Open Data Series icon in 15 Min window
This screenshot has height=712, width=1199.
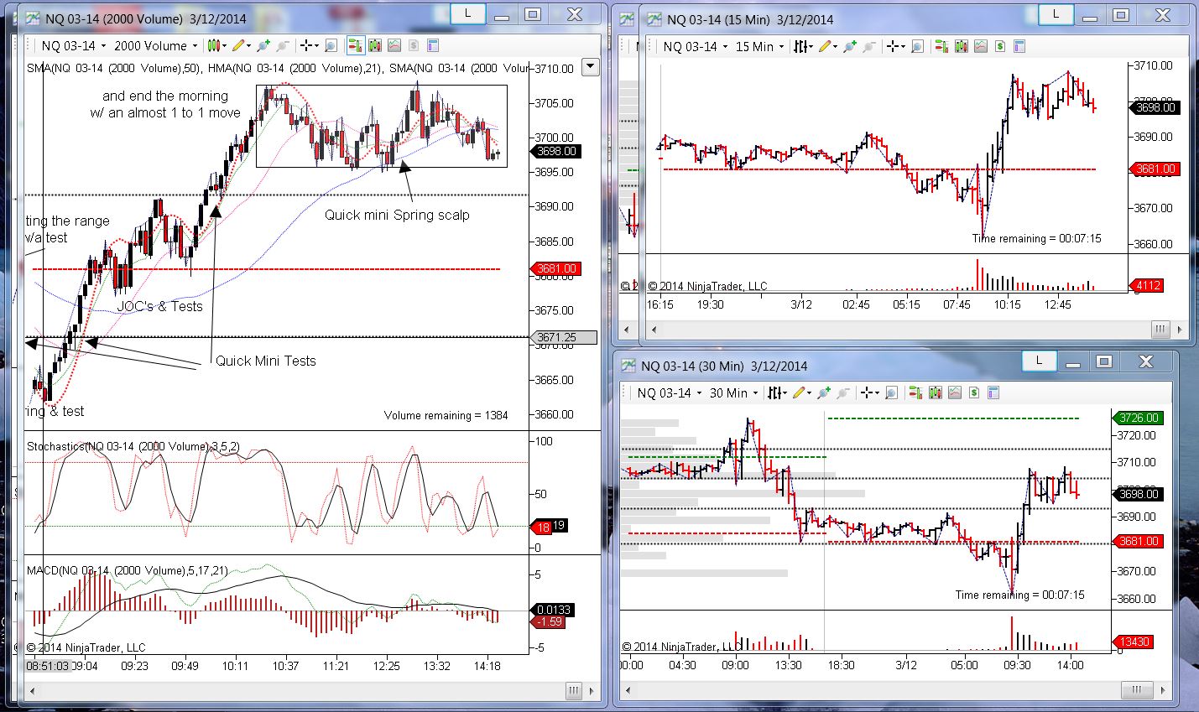point(961,47)
